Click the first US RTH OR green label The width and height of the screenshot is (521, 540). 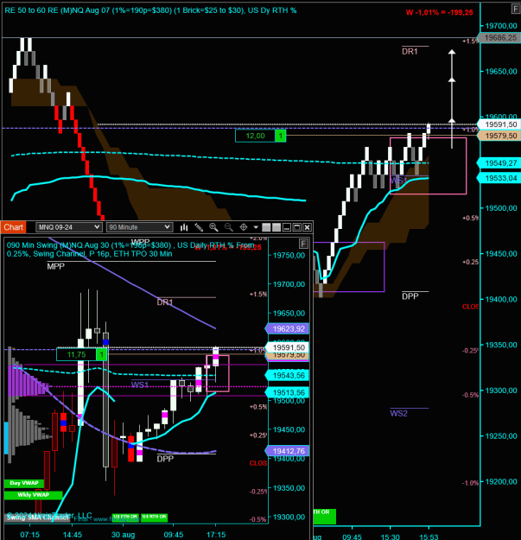coord(125,517)
